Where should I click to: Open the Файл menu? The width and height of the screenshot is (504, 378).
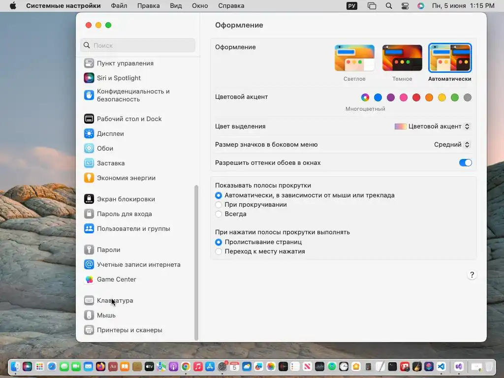coord(119,6)
